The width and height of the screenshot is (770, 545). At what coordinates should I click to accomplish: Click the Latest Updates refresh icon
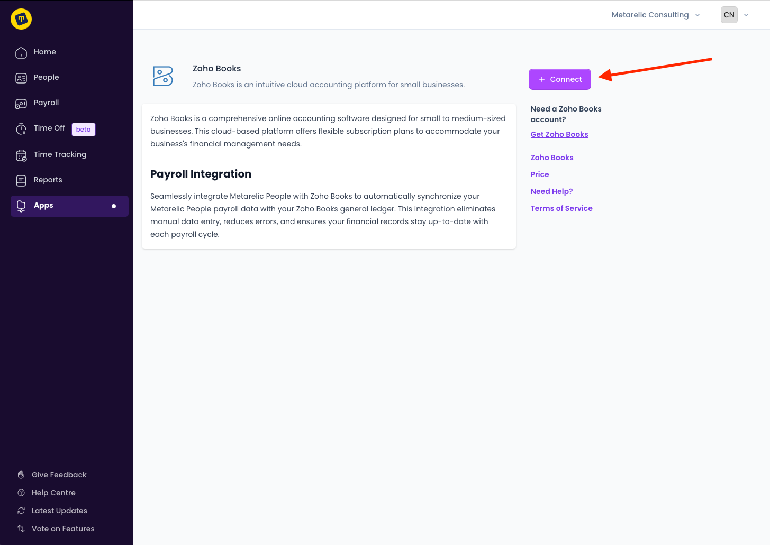click(21, 511)
